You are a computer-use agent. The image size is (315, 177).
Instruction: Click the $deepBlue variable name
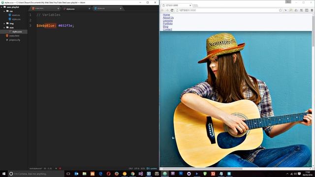(46, 26)
